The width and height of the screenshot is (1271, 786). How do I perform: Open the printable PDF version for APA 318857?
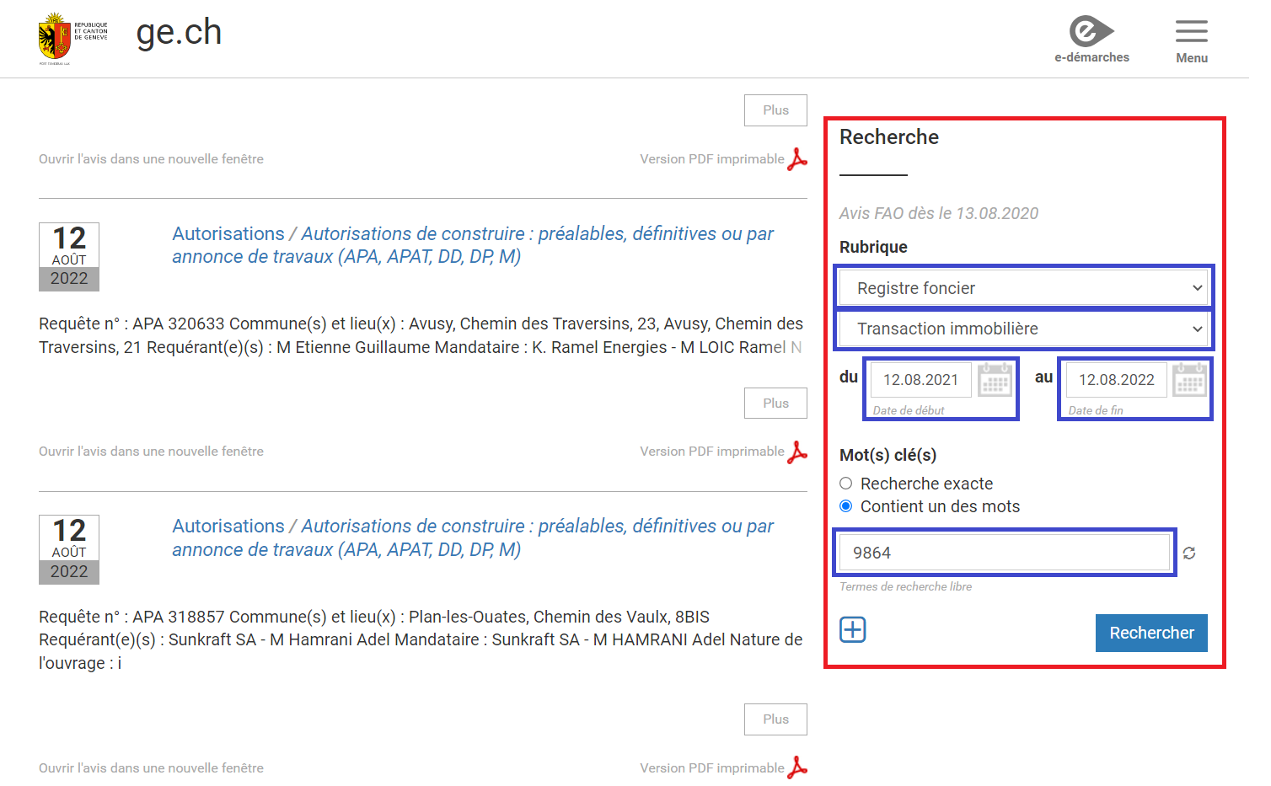(x=712, y=768)
